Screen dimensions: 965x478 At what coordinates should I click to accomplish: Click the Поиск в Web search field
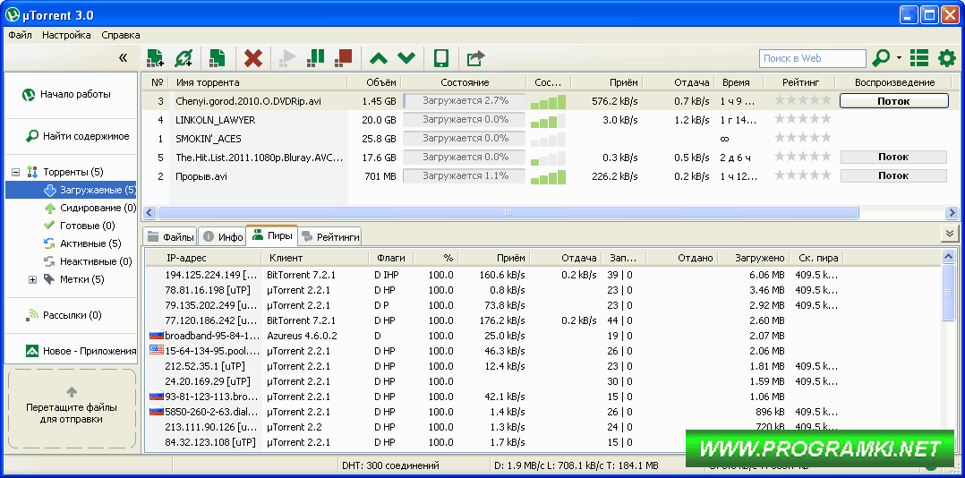813,58
